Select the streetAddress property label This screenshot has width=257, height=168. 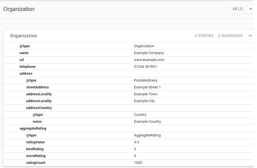point(37,87)
